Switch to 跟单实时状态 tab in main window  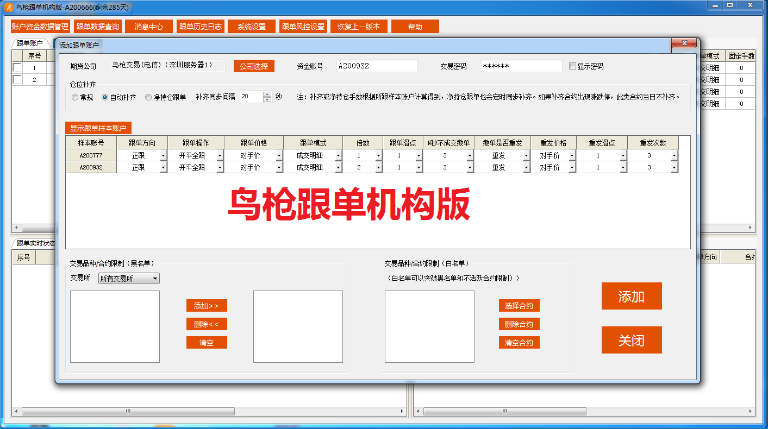click(x=34, y=243)
